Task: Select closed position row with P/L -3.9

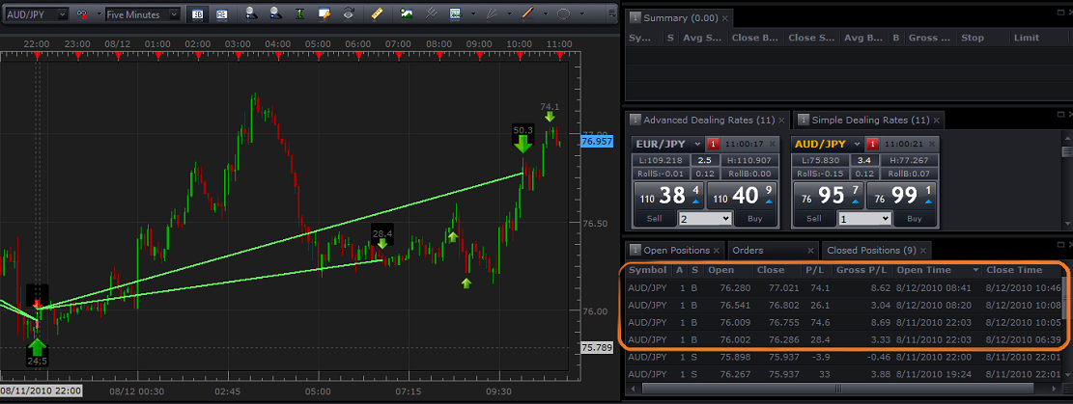Action: (x=844, y=357)
